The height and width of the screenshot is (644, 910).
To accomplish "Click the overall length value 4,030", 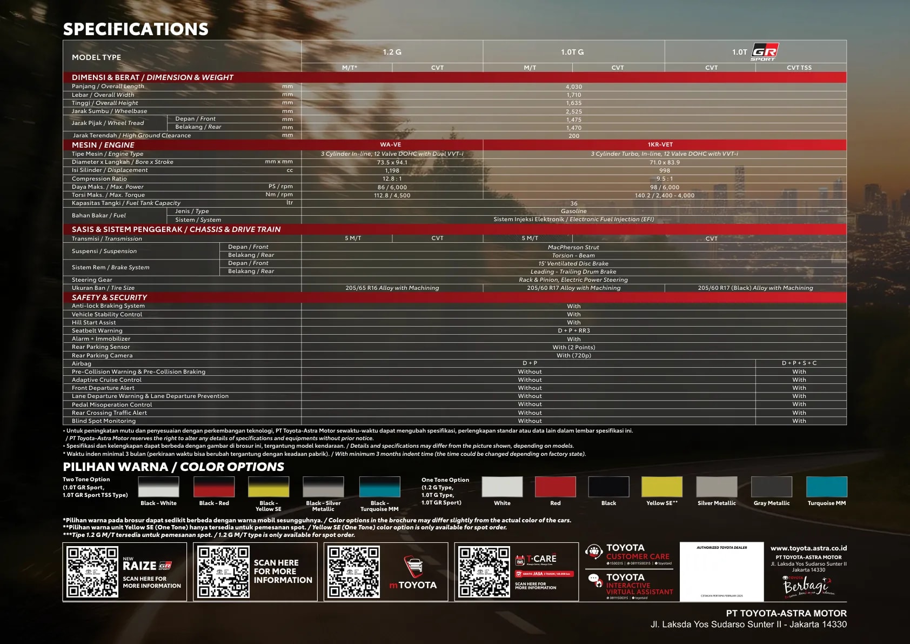I will tap(574, 87).
